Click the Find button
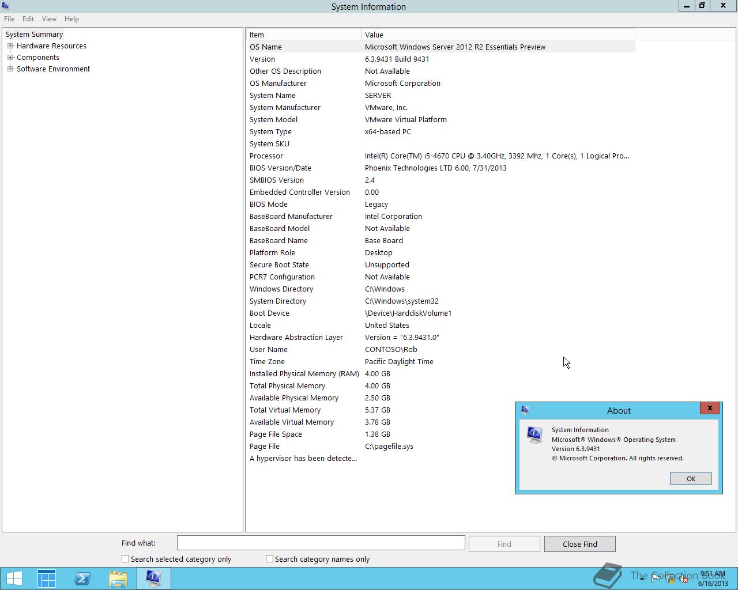Screen dimensions: 738x590 click(x=504, y=544)
